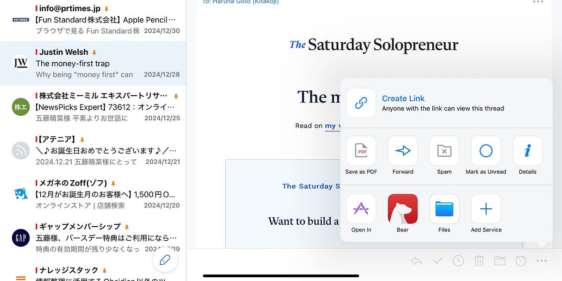This screenshot has height=281, width=562.
Task: Mark done with the checkmark icon
Action: [x=437, y=261]
